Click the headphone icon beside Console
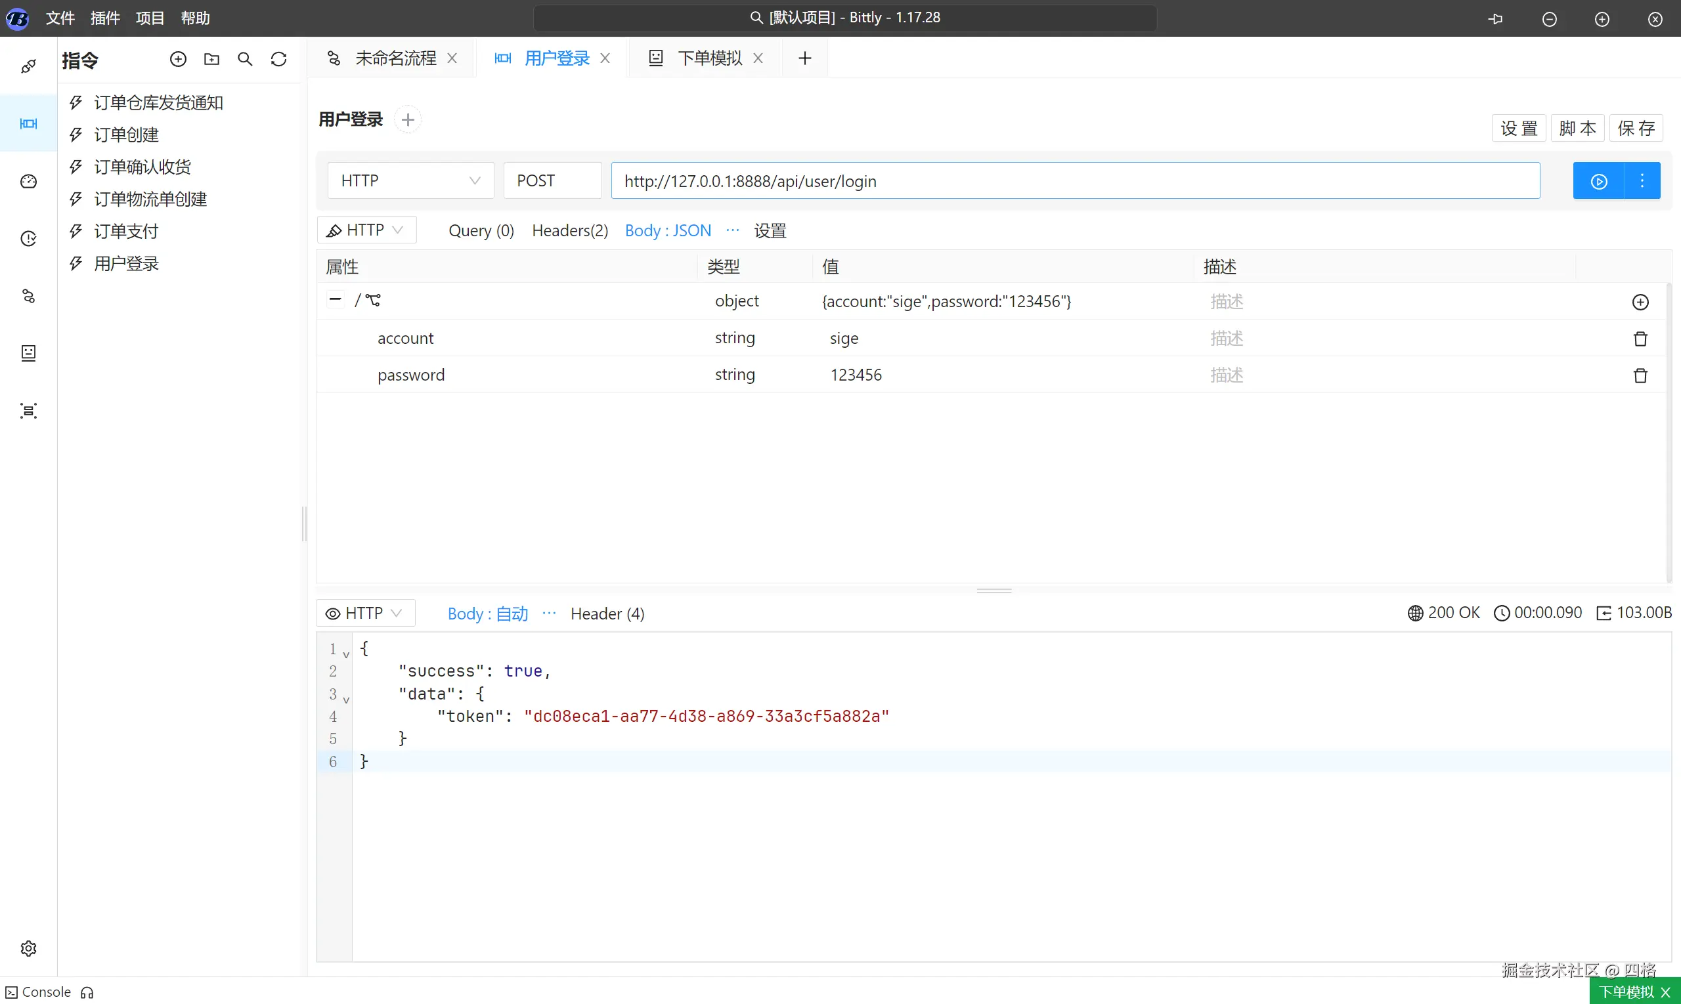Screen dimensions: 1681x1004 point(87,992)
